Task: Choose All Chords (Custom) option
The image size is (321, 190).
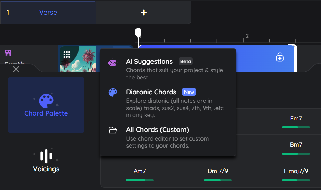Action: [168, 137]
